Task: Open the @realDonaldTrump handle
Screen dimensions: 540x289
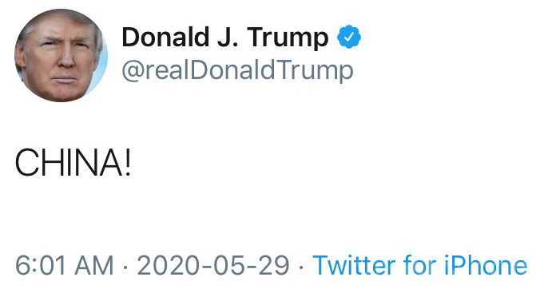Action: tap(237, 71)
